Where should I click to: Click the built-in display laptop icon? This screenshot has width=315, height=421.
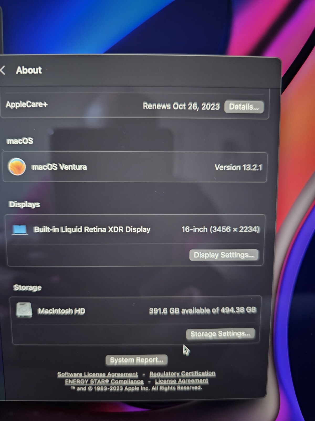(20, 229)
